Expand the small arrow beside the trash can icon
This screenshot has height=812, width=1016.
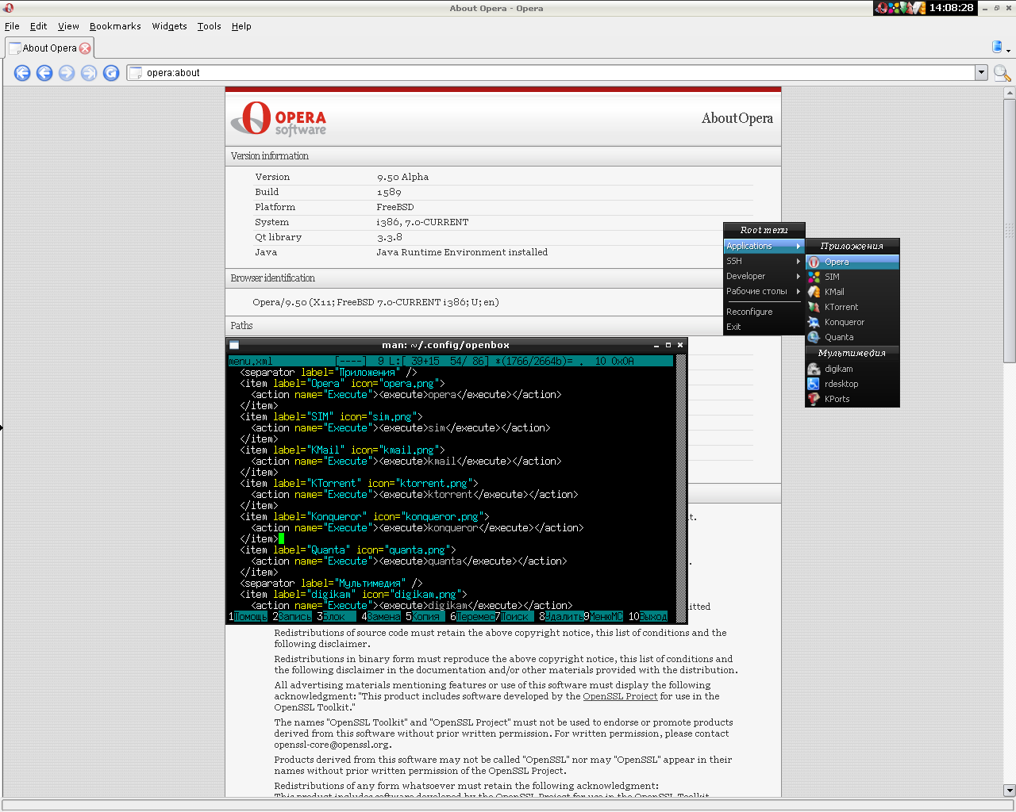pyautogui.click(x=1008, y=51)
